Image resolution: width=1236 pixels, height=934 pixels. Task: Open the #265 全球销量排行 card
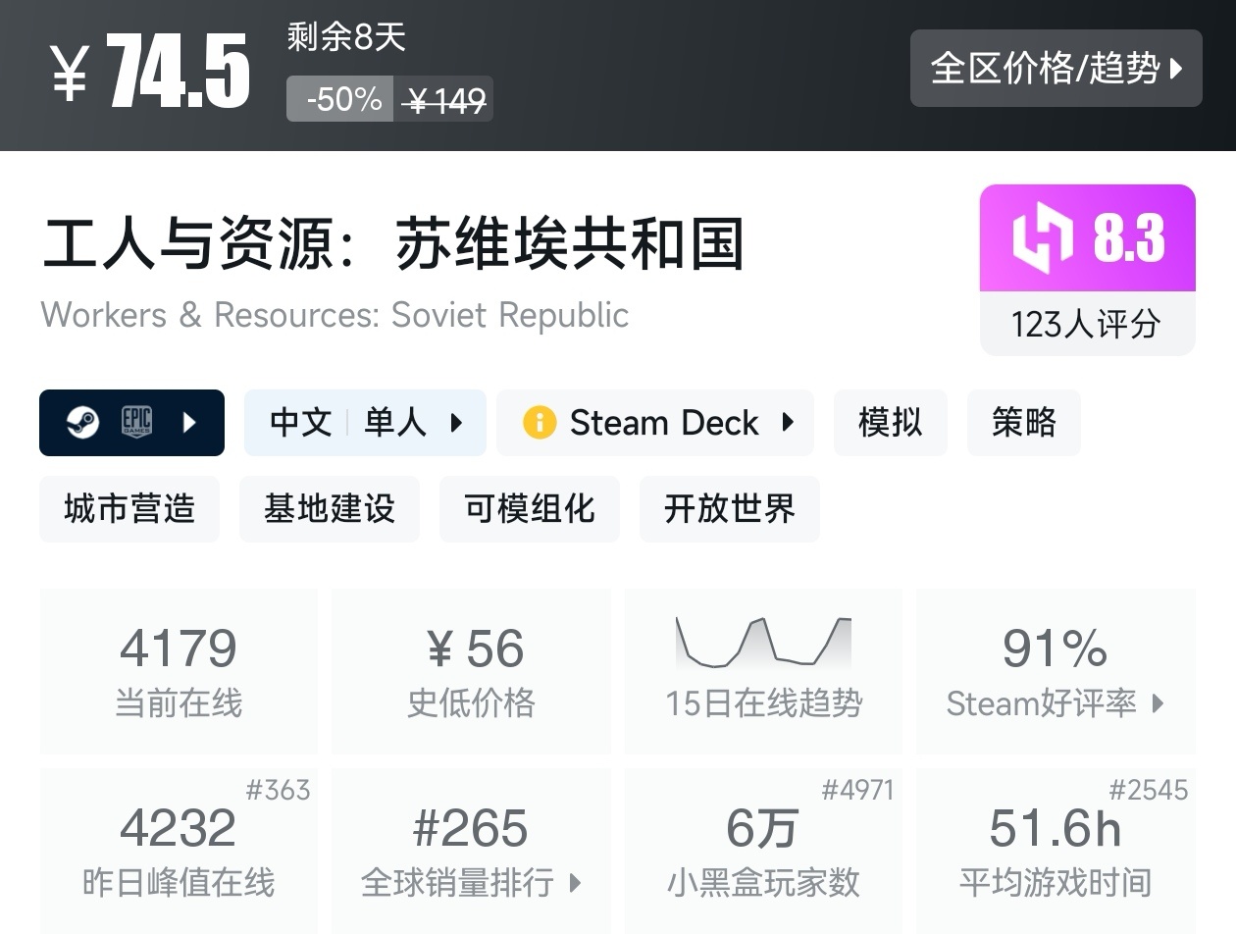(x=472, y=851)
